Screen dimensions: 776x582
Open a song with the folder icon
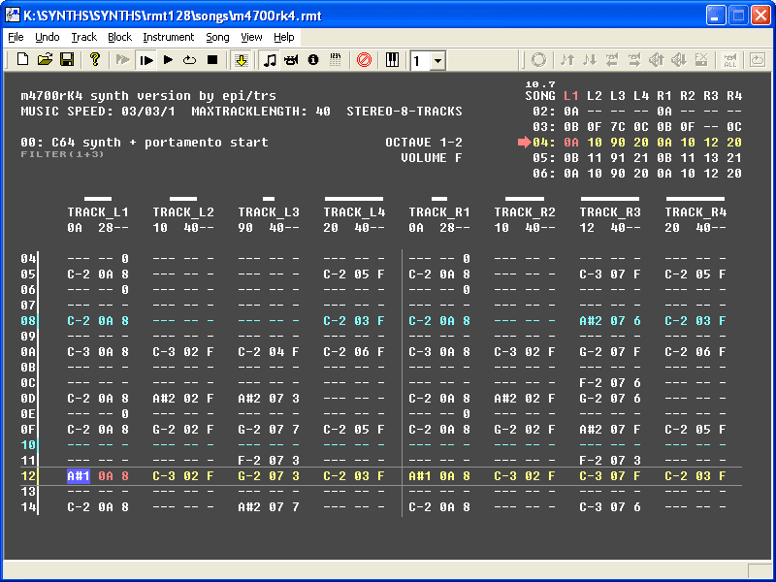[x=45, y=60]
